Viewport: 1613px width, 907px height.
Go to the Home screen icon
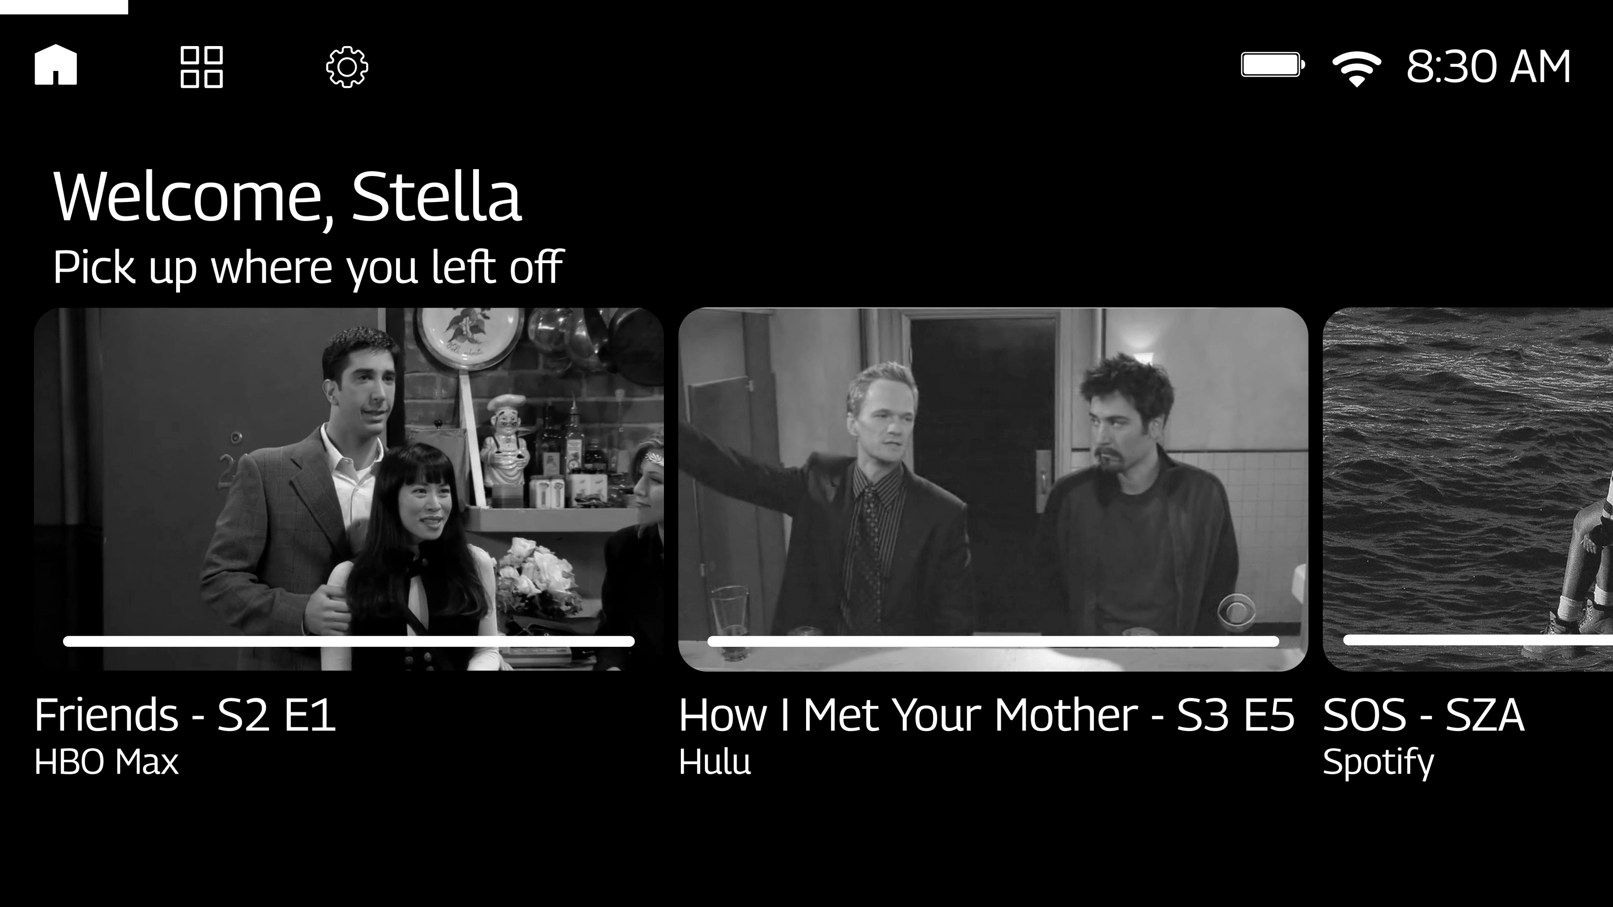(56, 65)
